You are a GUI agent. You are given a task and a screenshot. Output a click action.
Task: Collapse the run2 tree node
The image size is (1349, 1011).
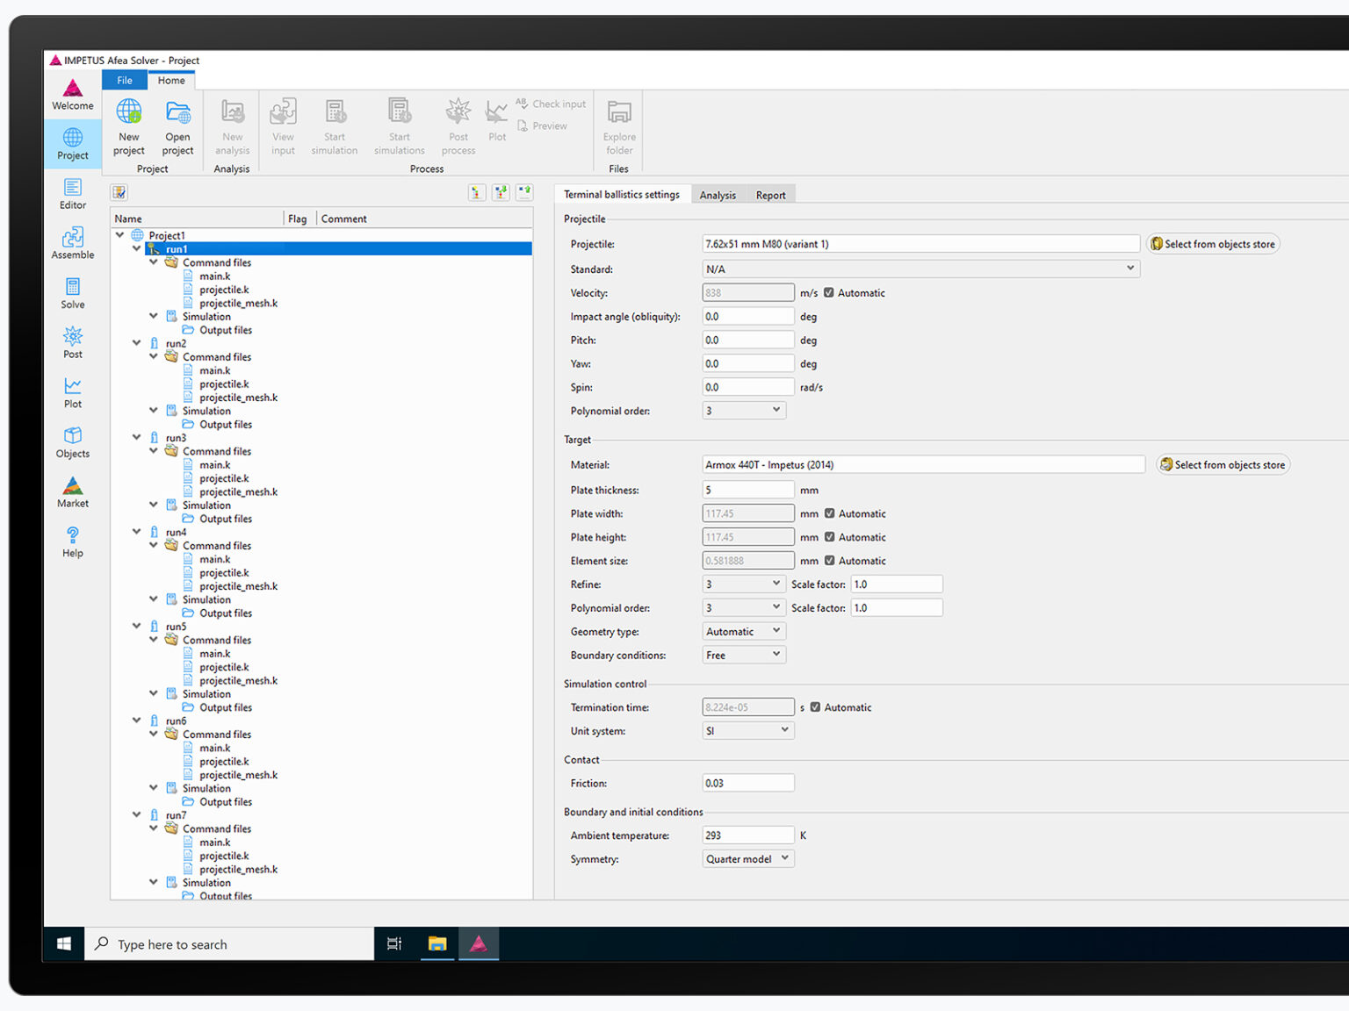point(136,343)
